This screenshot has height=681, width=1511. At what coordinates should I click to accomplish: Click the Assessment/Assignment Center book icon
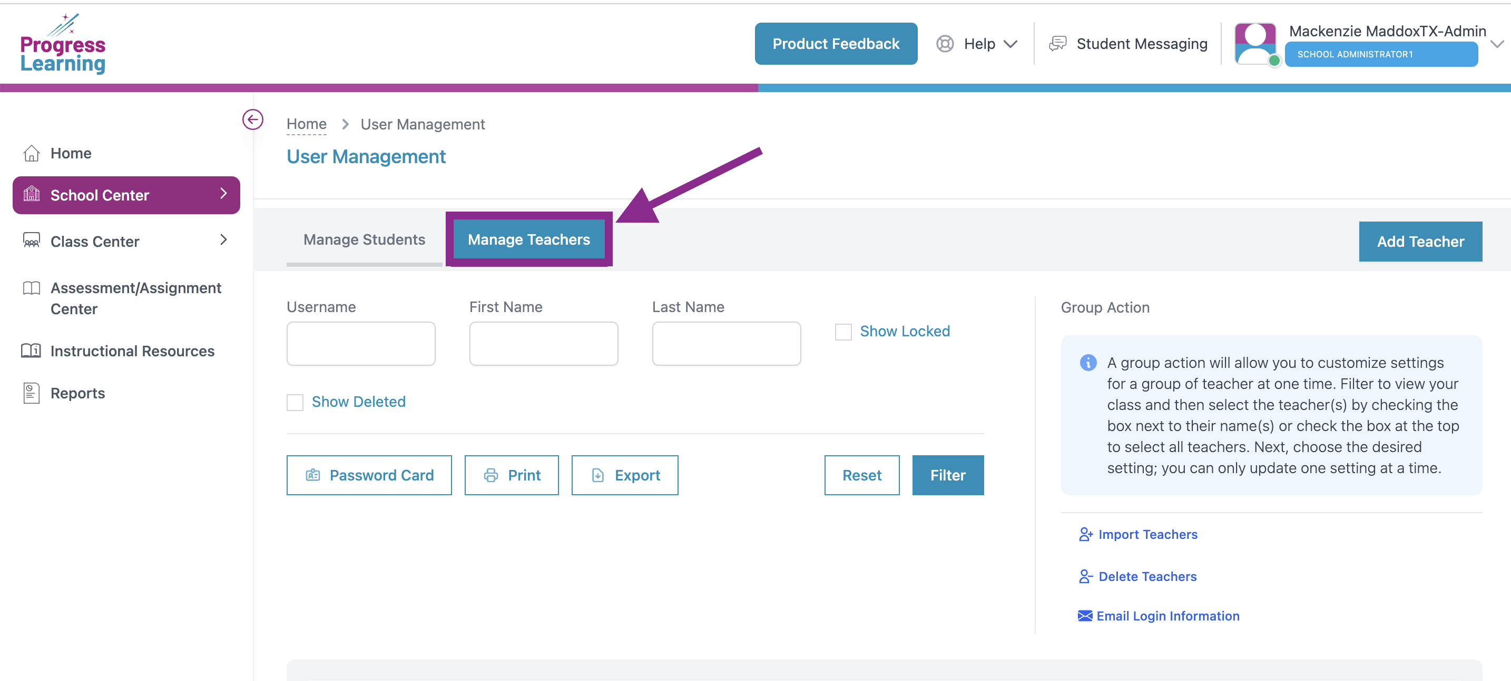pos(31,288)
